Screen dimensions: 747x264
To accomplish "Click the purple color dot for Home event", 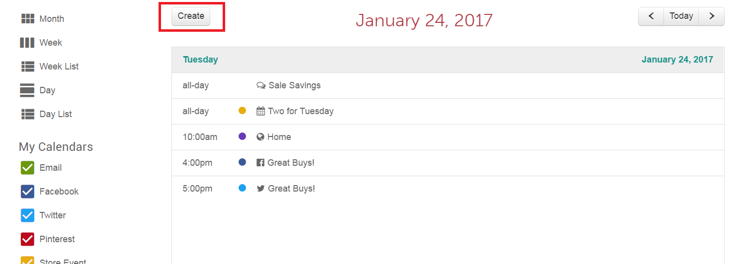I will tap(243, 136).
